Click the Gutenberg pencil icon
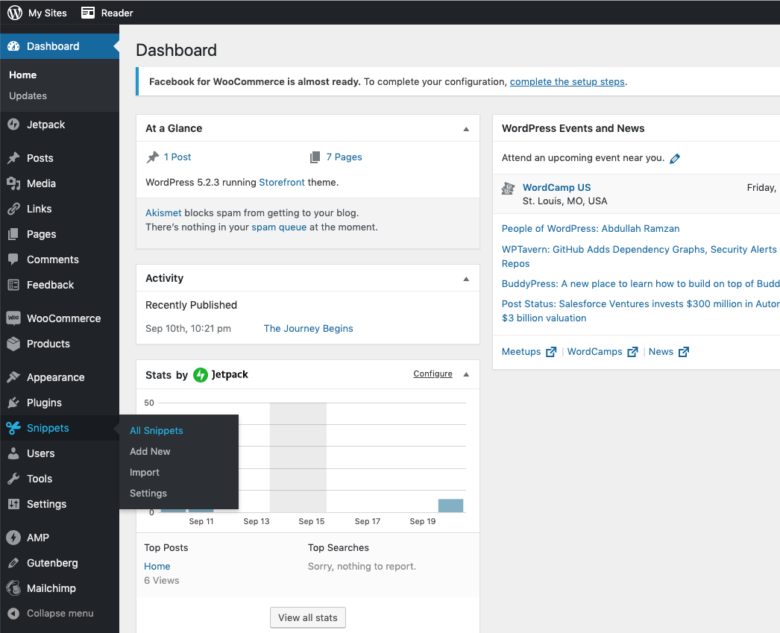This screenshot has height=633, width=780. pyautogui.click(x=13, y=563)
